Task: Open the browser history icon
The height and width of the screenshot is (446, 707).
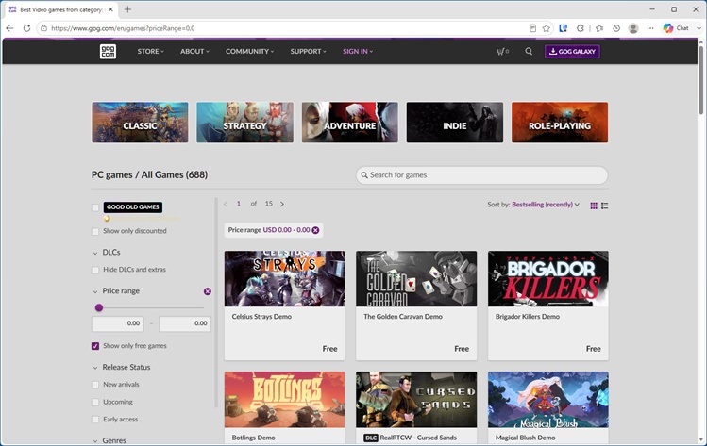Action: point(616,28)
